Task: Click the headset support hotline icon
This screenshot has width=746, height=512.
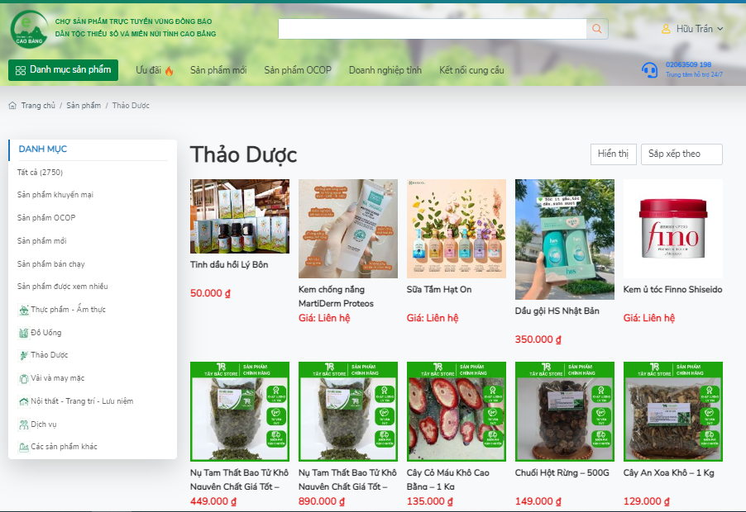Action: [x=650, y=70]
